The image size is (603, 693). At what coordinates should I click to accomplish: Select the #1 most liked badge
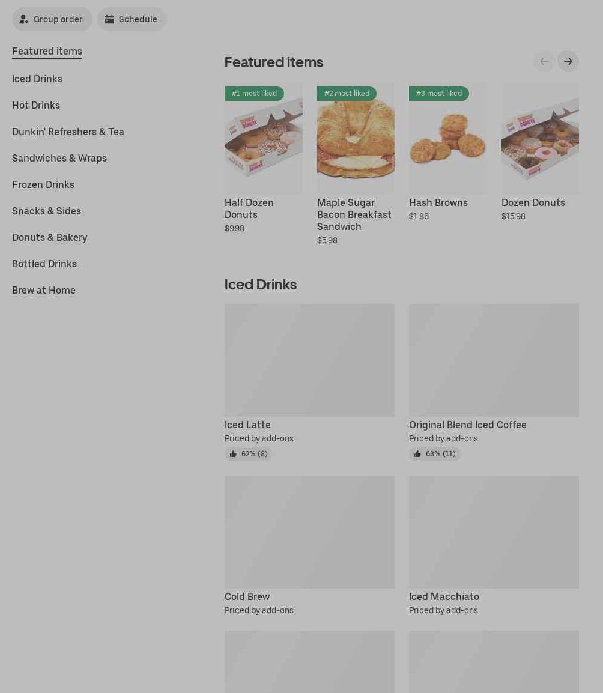tap(254, 94)
